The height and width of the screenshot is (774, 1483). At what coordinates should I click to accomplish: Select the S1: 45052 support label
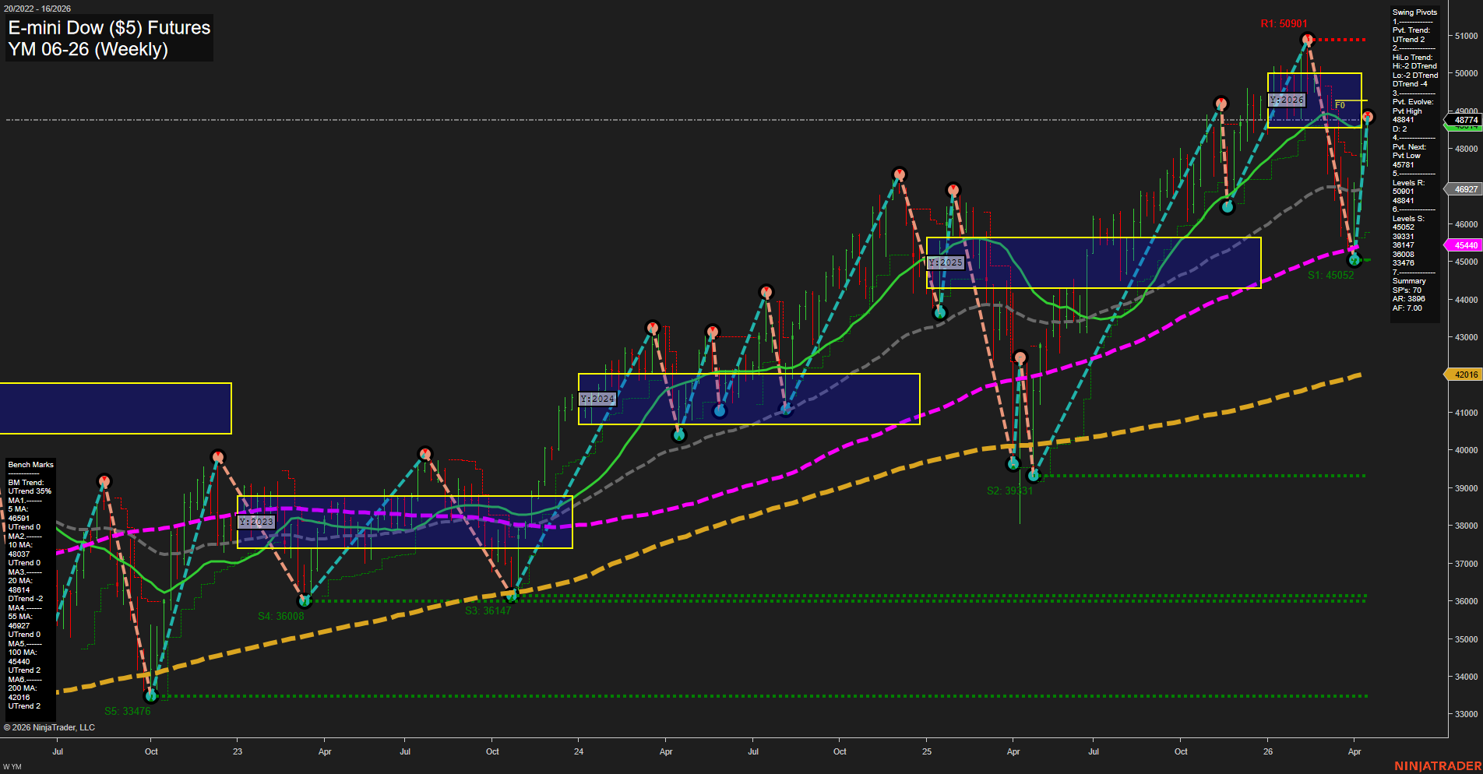click(x=1330, y=275)
